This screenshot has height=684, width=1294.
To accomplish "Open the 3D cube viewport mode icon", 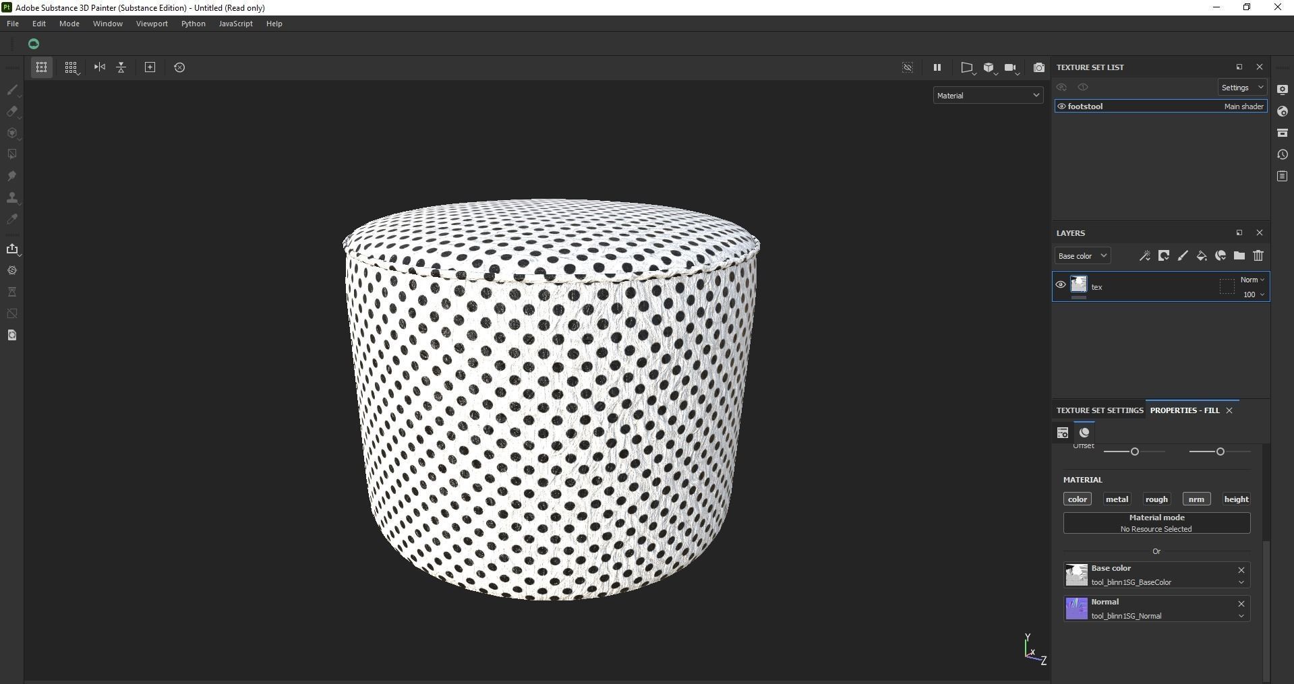I will [x=989, y=67].
